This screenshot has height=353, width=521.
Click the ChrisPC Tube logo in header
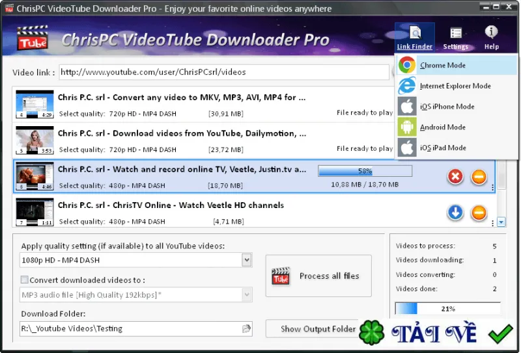[x=32, y=38]
